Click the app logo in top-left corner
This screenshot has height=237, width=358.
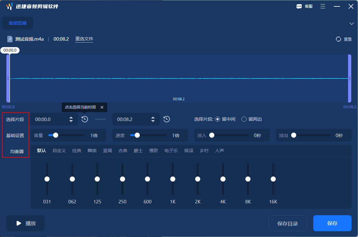(x=9, y=6)
